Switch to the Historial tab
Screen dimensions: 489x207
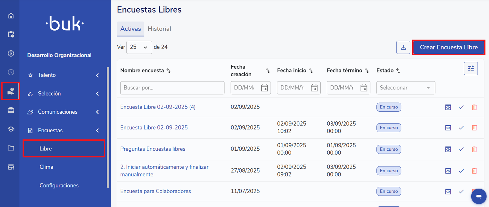pyautogui.click(x=159, y=29)
